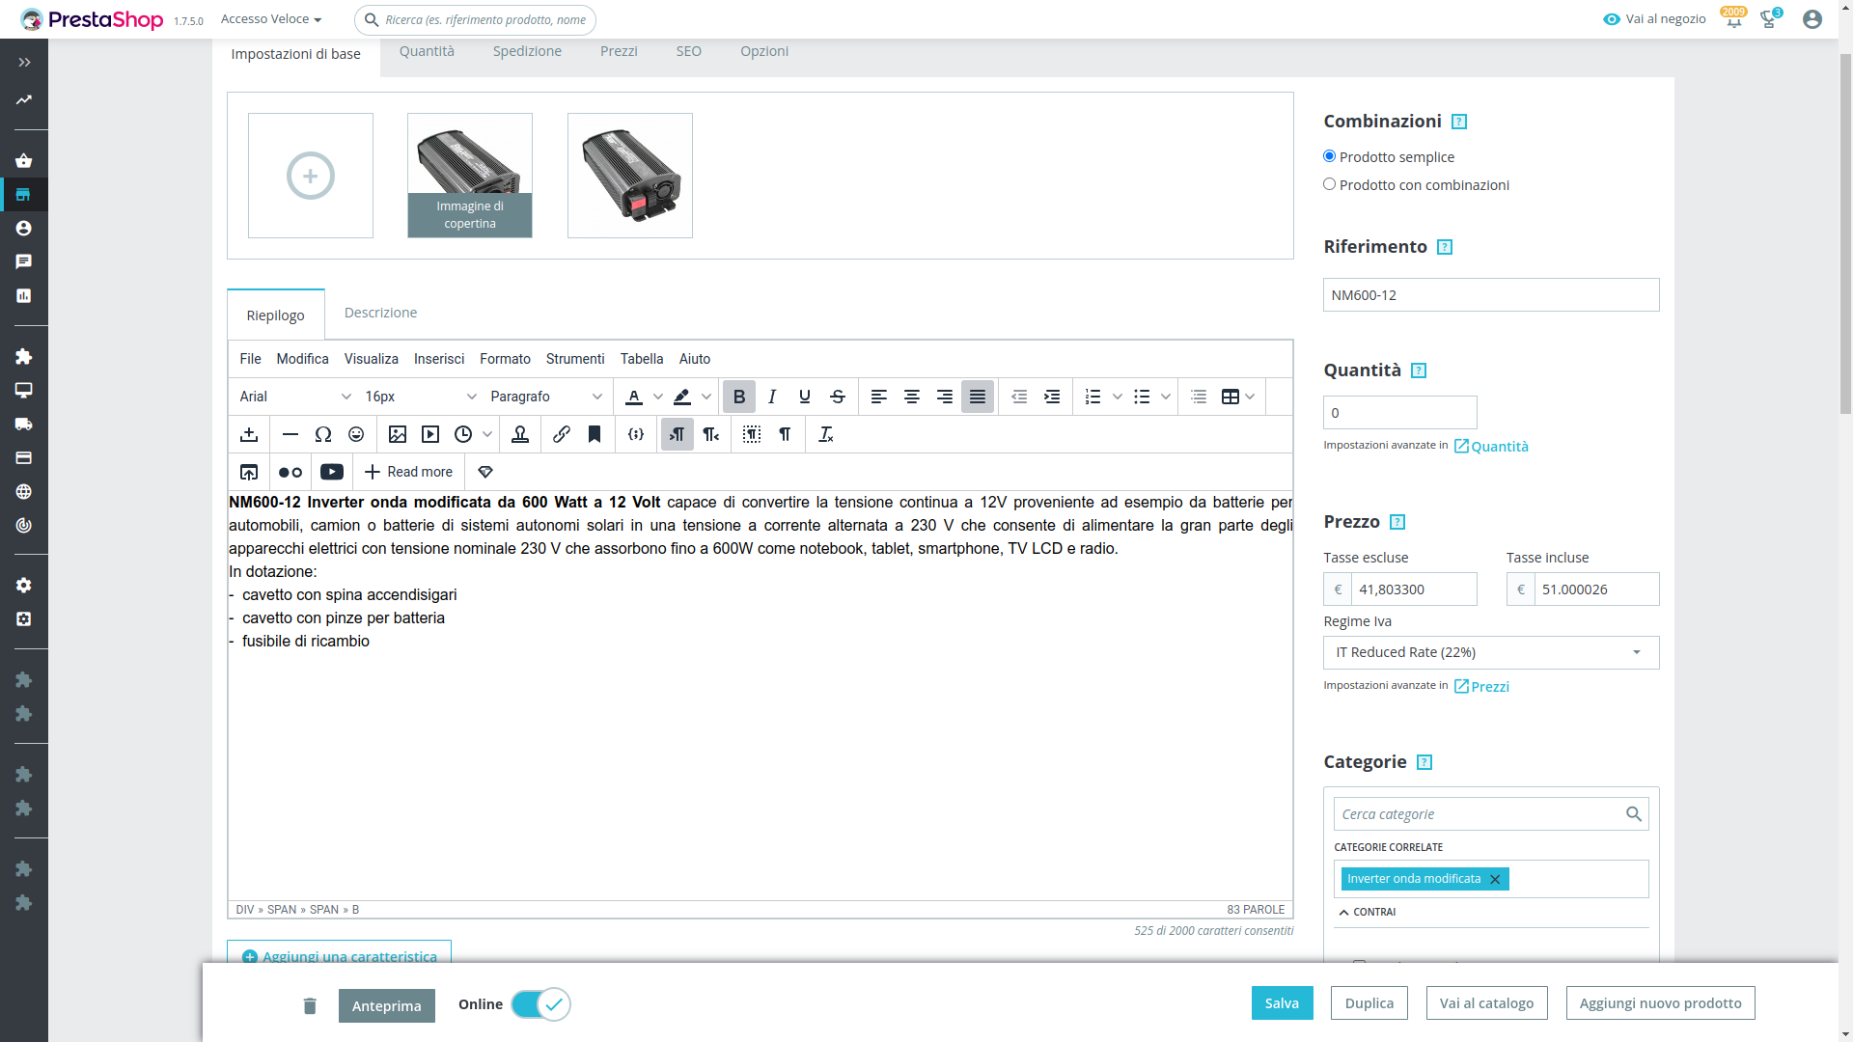Select Prodotto semplice radio button
This screenshot has width=1853, height=1042.
click(x=1329, y=156)
